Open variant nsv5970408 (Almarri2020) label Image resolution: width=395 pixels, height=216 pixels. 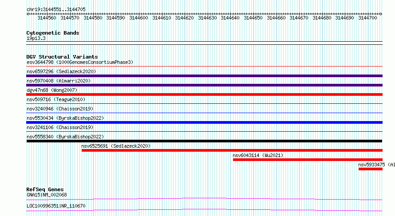59,81
